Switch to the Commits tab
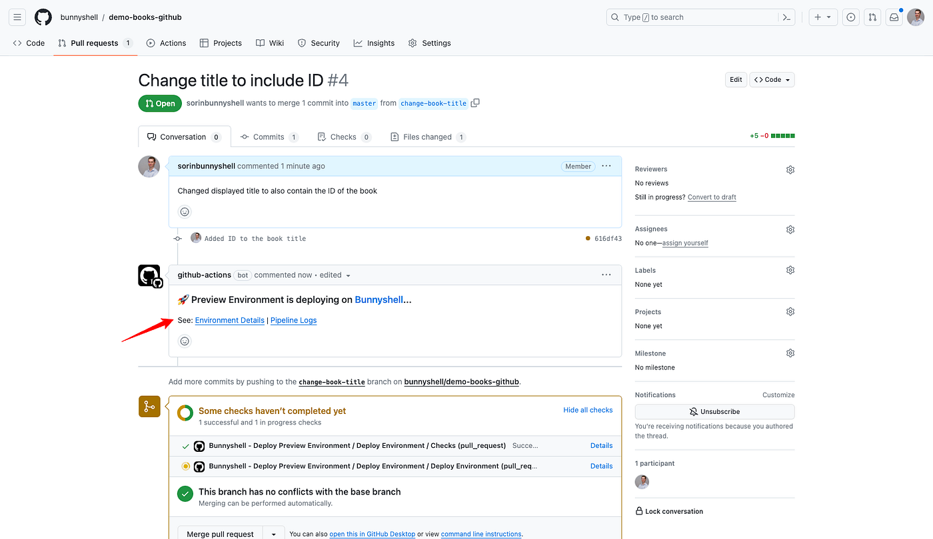Image resolution: width=933 pixels, height=539 pixels. (x=269, y=137)
